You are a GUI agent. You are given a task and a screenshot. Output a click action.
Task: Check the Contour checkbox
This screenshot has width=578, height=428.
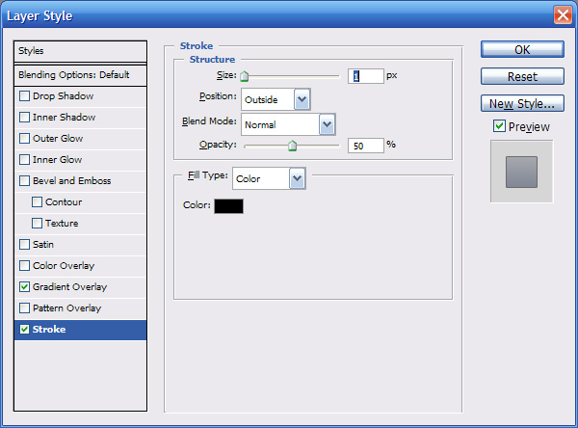click(x=37, y=201)
